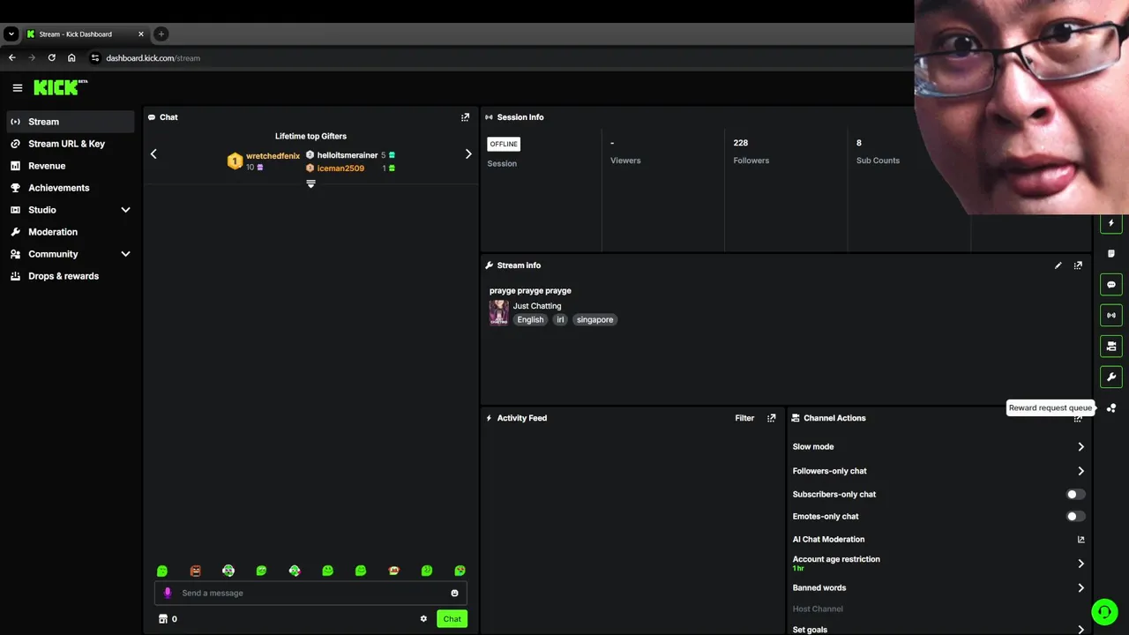The height and width of the screenshot is (635, 1129).
Task: Expand the Community sidebar section
Action: click(x=125, y=254)
